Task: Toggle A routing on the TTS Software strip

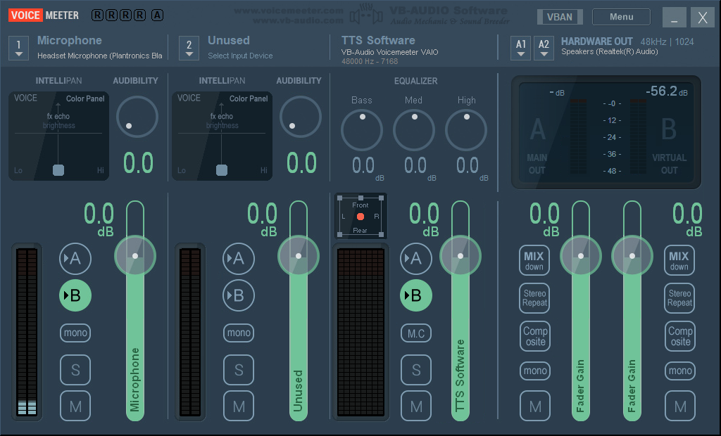Action: [416, 258]
